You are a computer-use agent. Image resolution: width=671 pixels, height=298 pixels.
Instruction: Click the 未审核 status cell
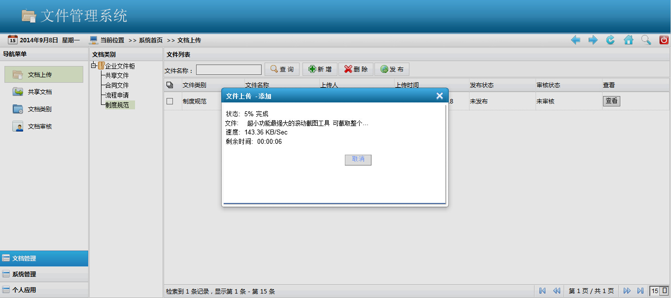pyautogui.click(x=545, y=101)
